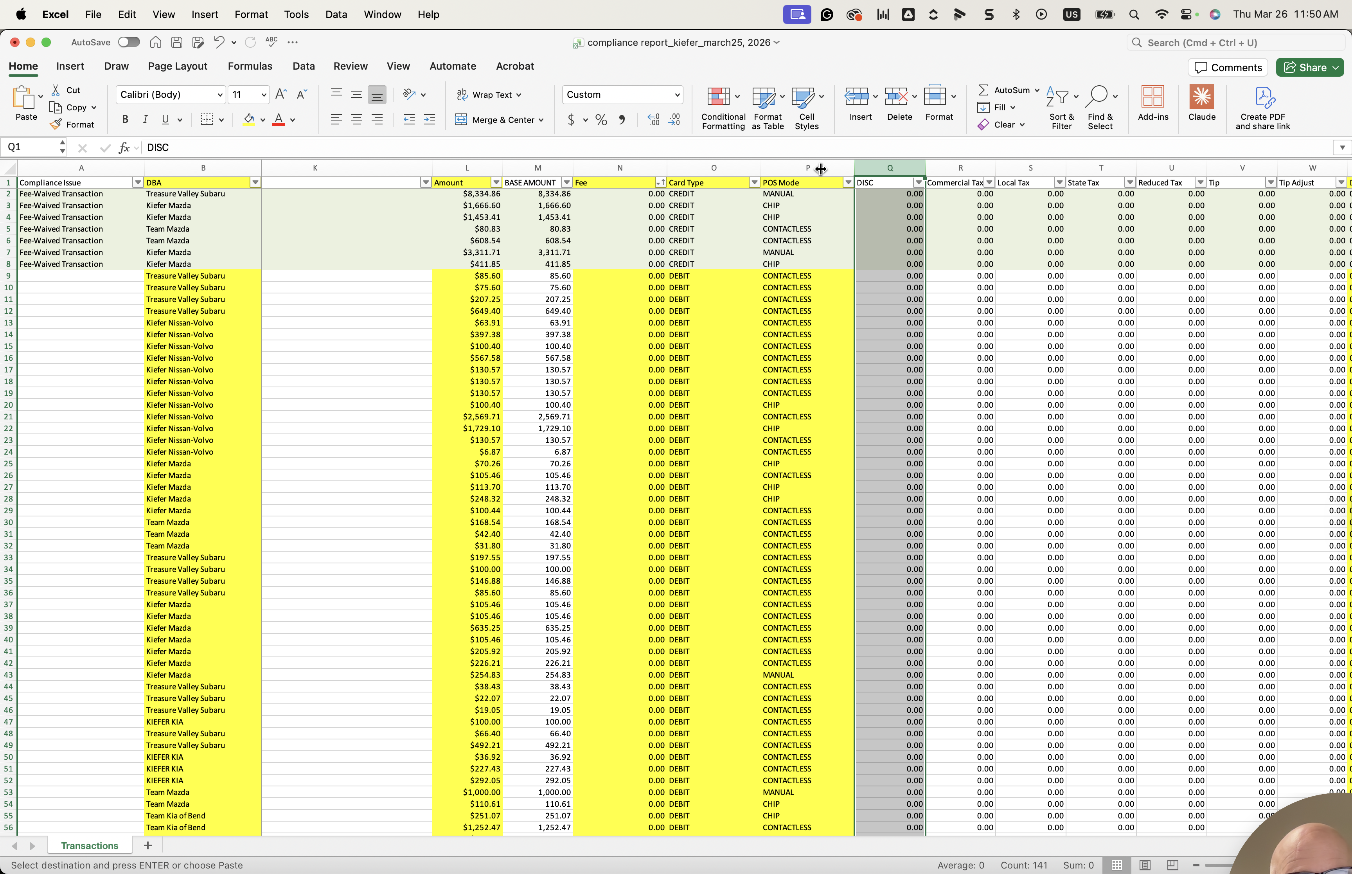Screen dimensions: 1352x874
Task: Select the Find & Select magnifier icon
Action: pos(1097,97)
